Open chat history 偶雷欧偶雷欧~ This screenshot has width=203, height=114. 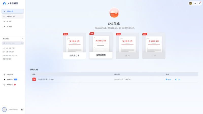(x=7, y=59)
